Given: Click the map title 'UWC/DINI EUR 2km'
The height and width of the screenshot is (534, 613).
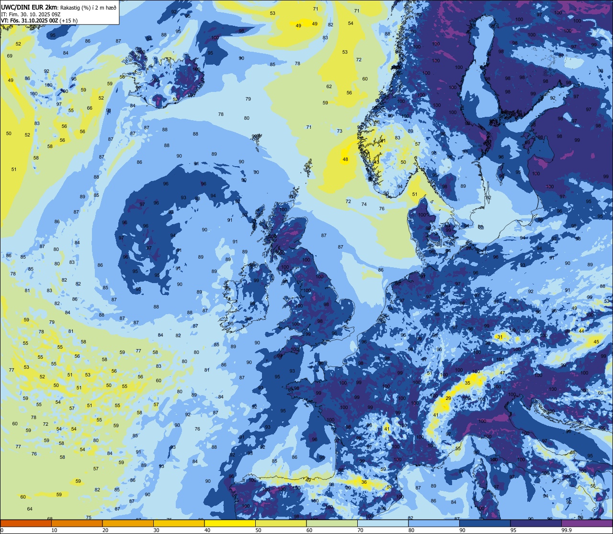Looking at the screenshot, I should click(x=29, y=7).
